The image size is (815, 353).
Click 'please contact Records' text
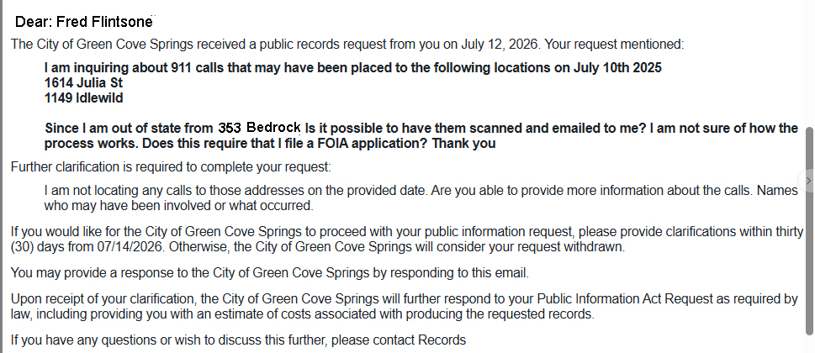[399, 340]
